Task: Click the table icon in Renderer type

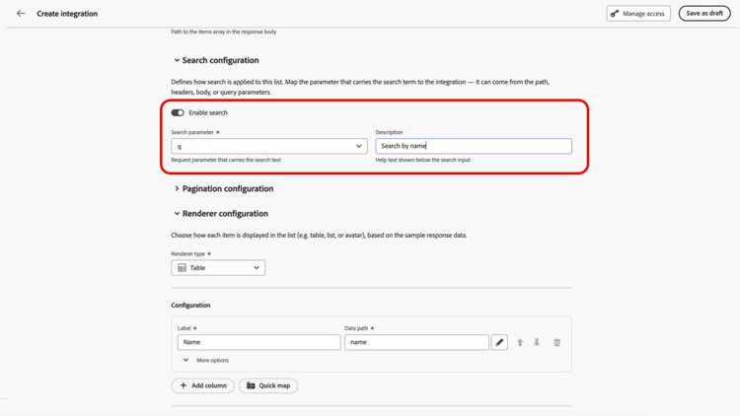Action: 182,267
